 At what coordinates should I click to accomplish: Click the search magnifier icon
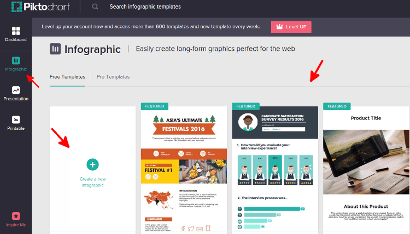95,7
